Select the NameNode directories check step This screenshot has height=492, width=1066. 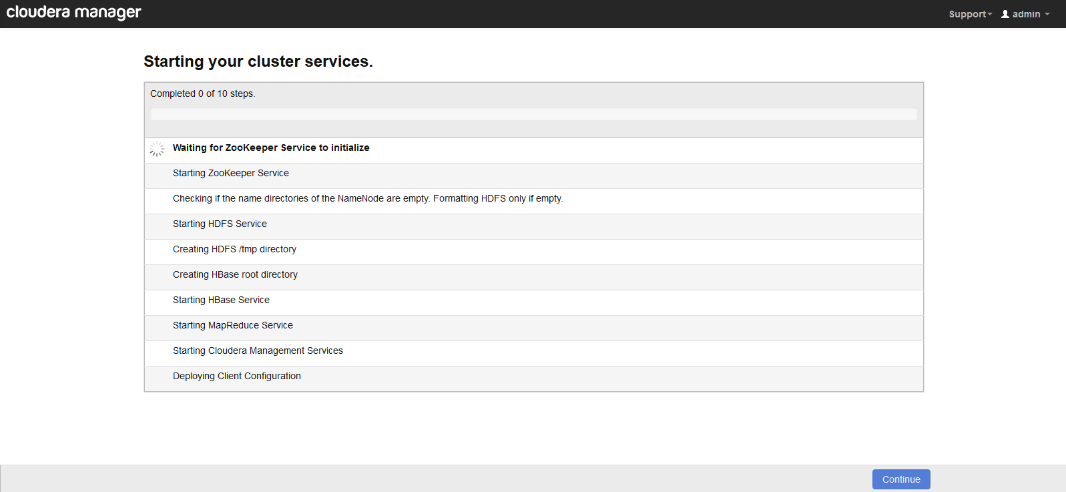click(x=534, y=202)
